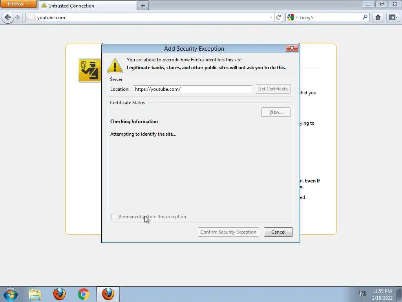Click the Certificate Status group label
Viewport: 402px width, 302px height.
tap(128, 103)
